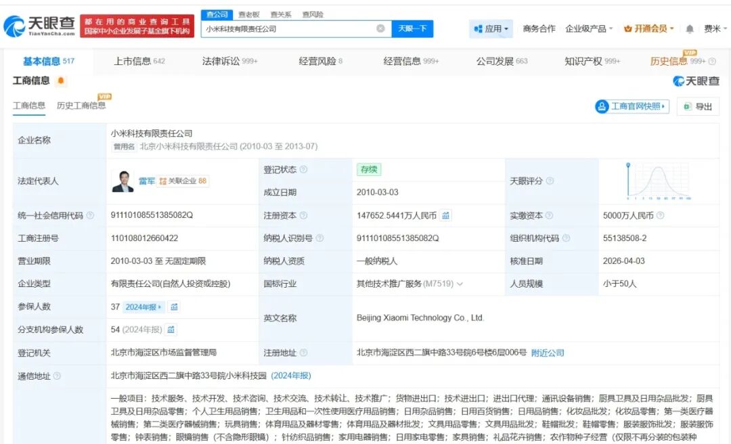Click the 天眼一下 search button

412,28
